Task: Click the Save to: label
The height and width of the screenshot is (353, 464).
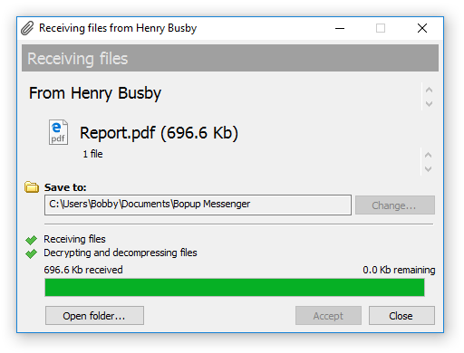Action: [x=65, y=187]
